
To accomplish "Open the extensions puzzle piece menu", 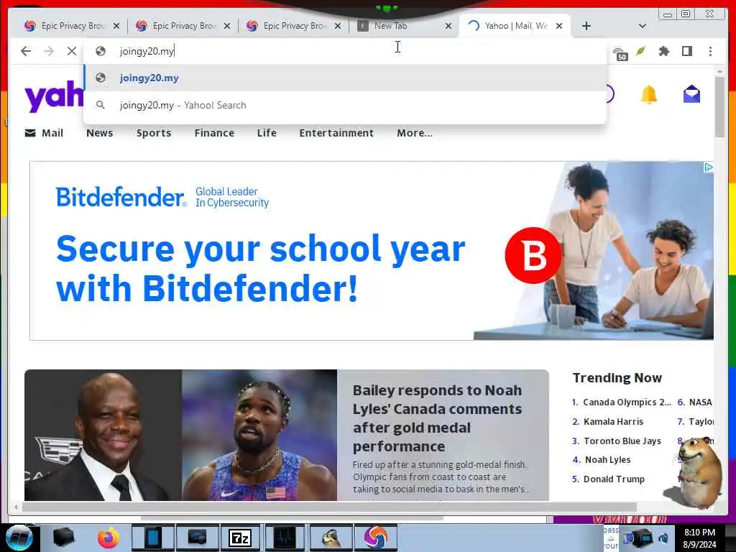I will [663, 51].
